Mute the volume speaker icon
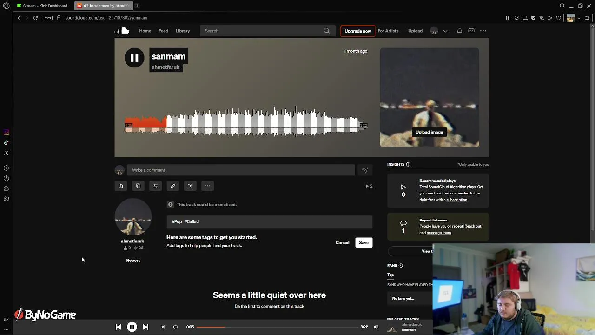595x335 pixels. (376, 327)
